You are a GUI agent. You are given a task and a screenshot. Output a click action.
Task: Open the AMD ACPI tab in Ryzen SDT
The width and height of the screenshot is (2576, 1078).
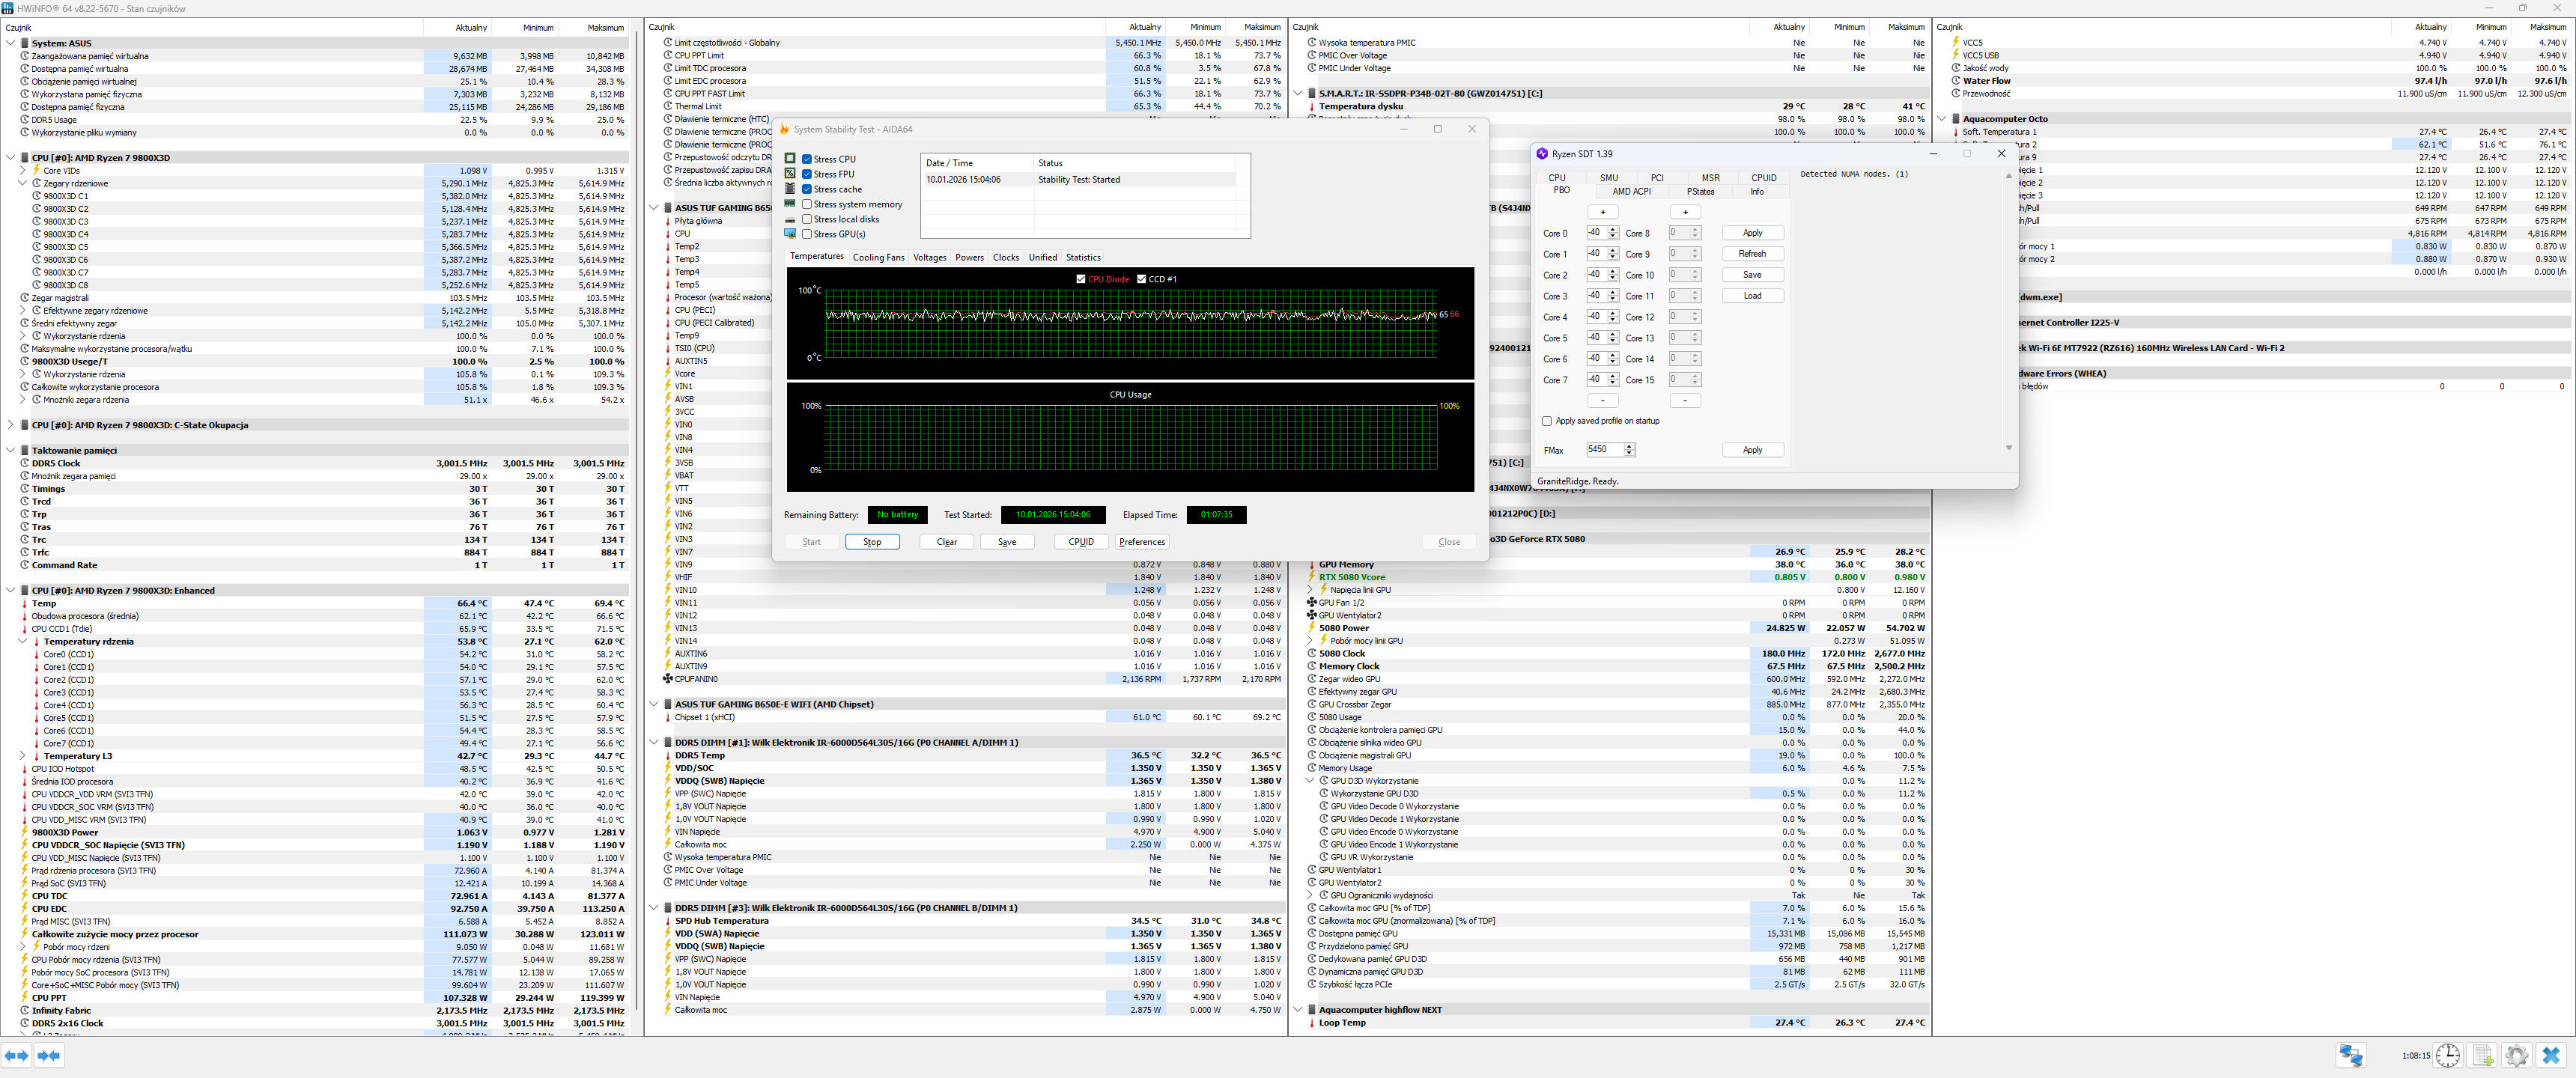coord(1631,191)
